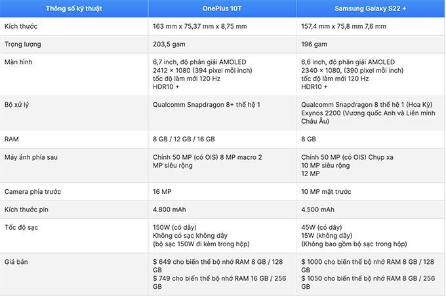446x296 pixels.
Task: Click the Camera phía trước label
Action: (x=33, y=192)
